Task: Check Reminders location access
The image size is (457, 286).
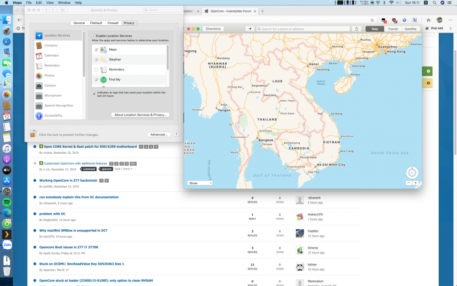Action: [96, 70]
